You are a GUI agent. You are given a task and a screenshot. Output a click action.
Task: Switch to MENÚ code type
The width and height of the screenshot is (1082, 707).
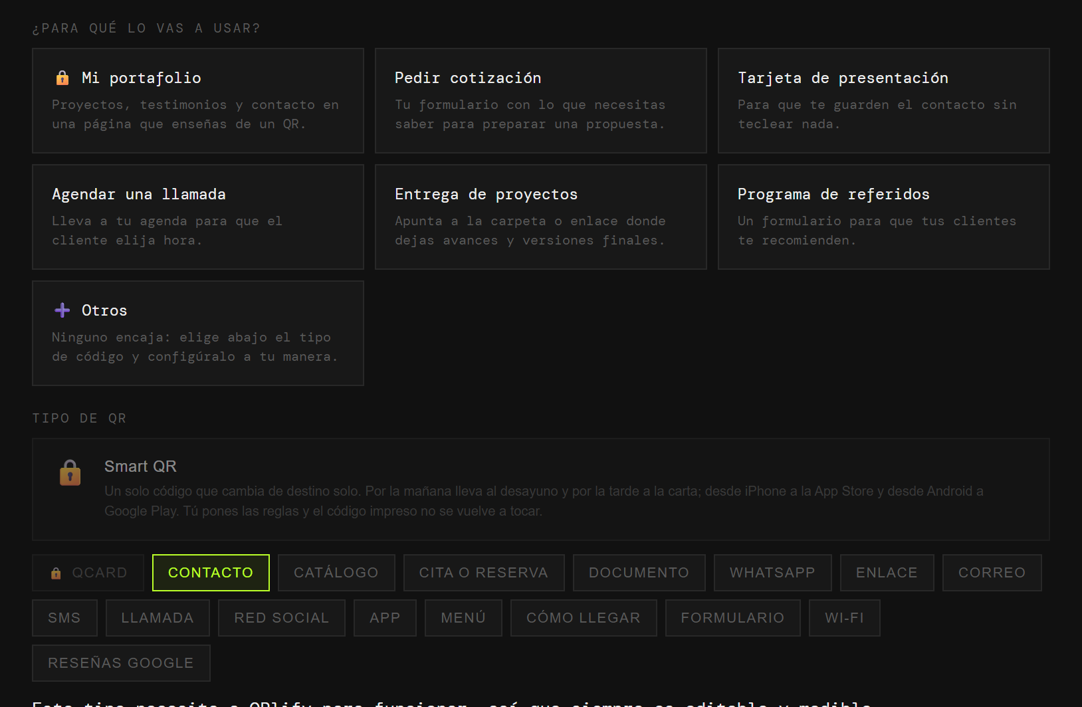point(464,618)
